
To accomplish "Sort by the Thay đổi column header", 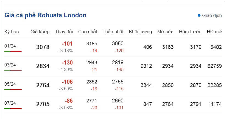I will [64, 32].
